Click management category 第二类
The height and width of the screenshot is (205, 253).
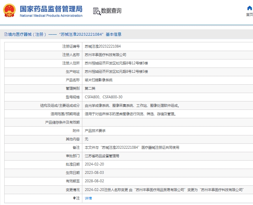pyautogui.click(x=90, y=89)
